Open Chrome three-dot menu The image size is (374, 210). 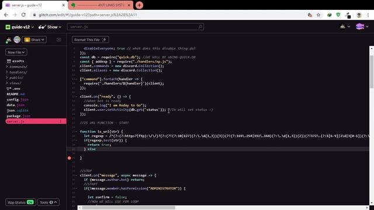click(368, 15)
